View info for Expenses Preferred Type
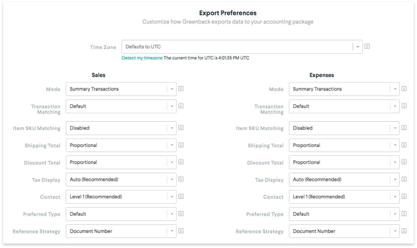This screenshot has height=248, width=417. coord(404,214)
